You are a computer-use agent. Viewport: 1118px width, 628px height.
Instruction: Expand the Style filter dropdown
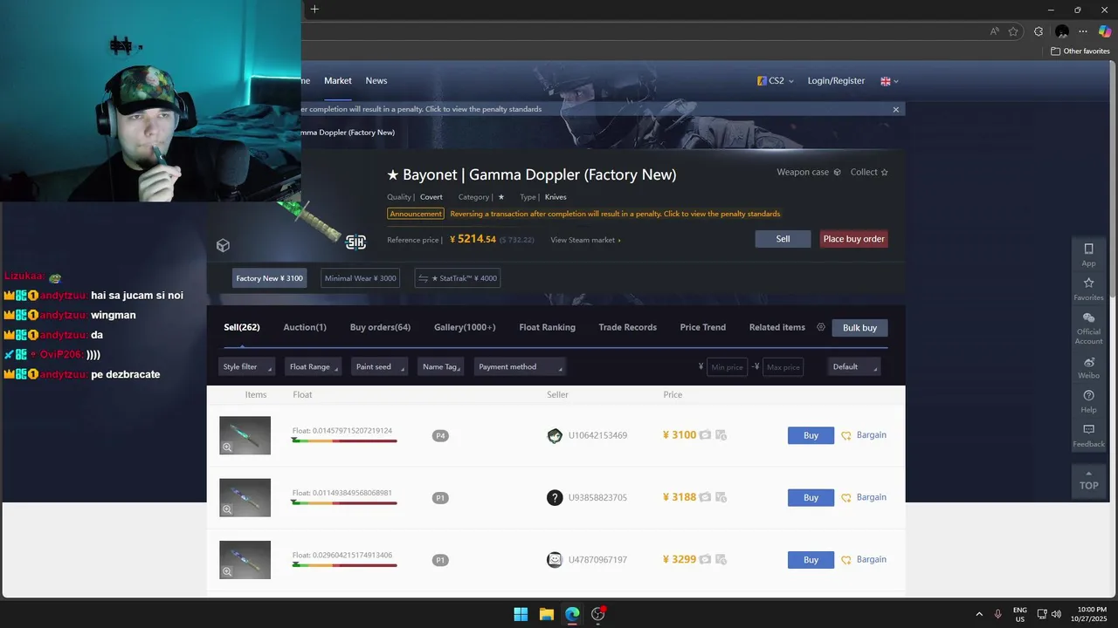245,366
